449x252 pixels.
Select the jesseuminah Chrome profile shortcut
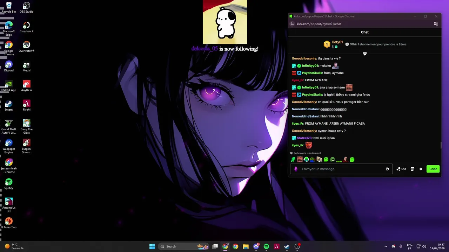click(x=9, y=166)
